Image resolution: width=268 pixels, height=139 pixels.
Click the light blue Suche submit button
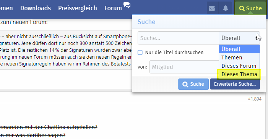coord(193,84)
